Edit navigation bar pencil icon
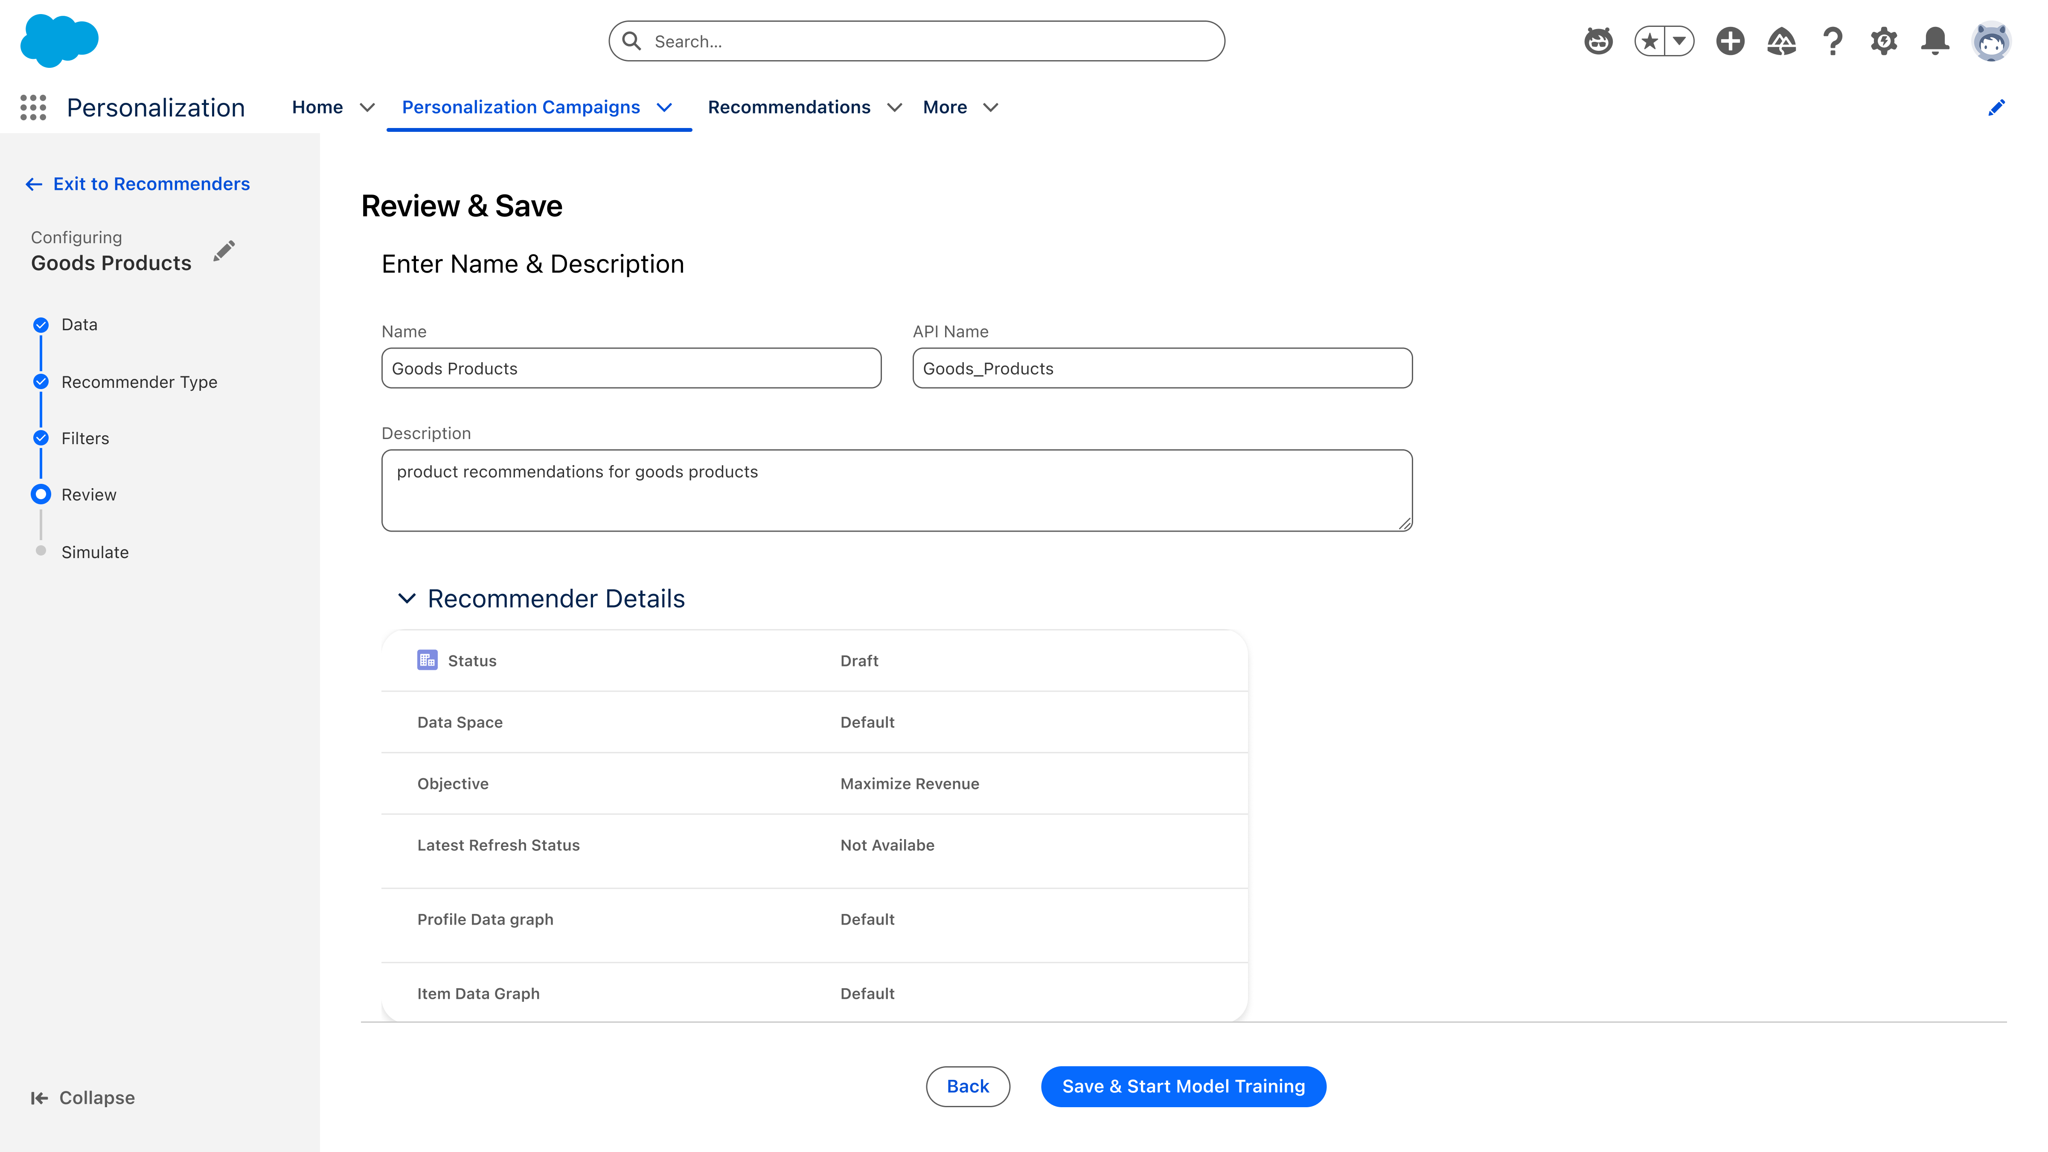 point(1996,108)
